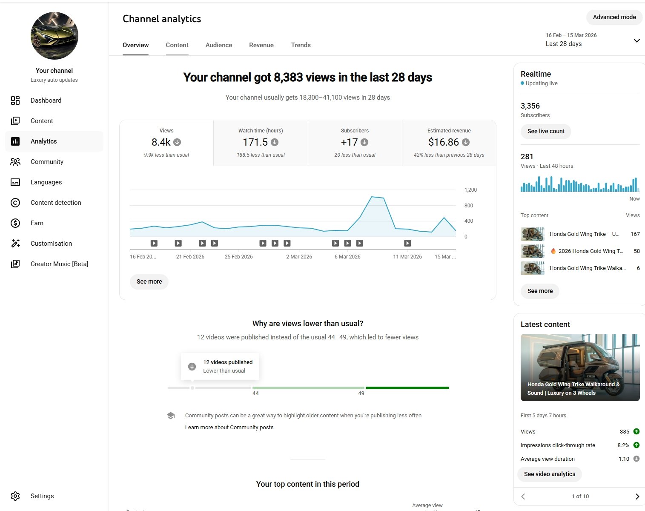
Task: Open Dashboard from the sidebar icon
Action: click(x=15, y=100)
